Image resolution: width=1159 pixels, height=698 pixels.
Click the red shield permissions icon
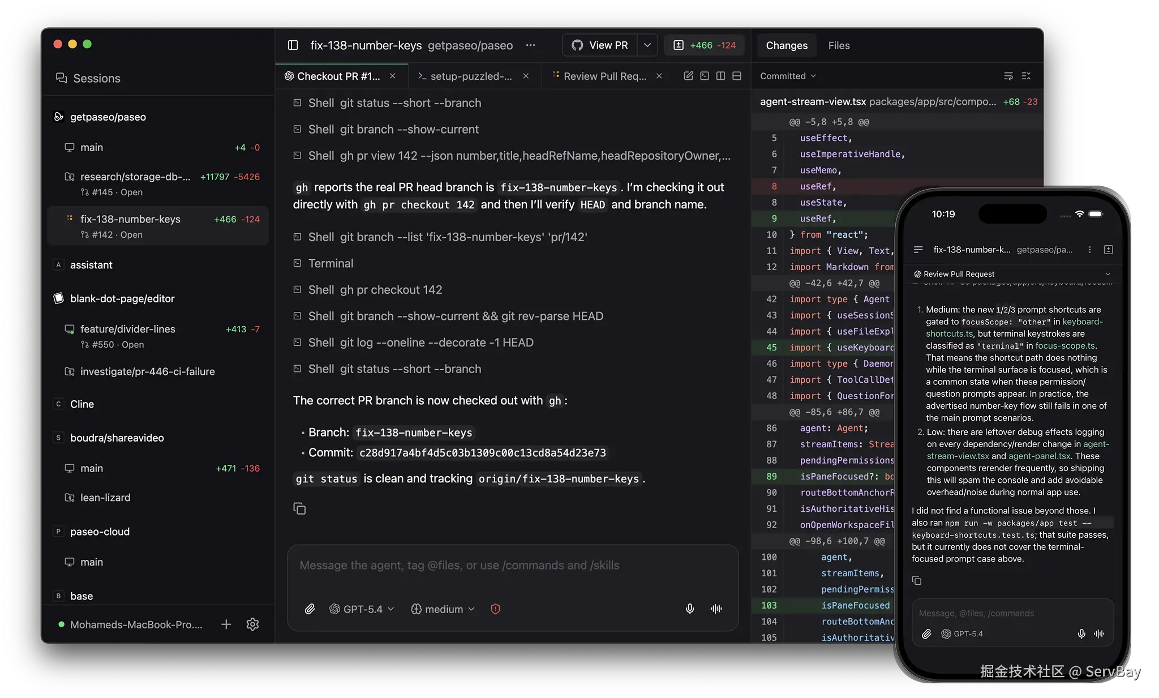[495, 609]
